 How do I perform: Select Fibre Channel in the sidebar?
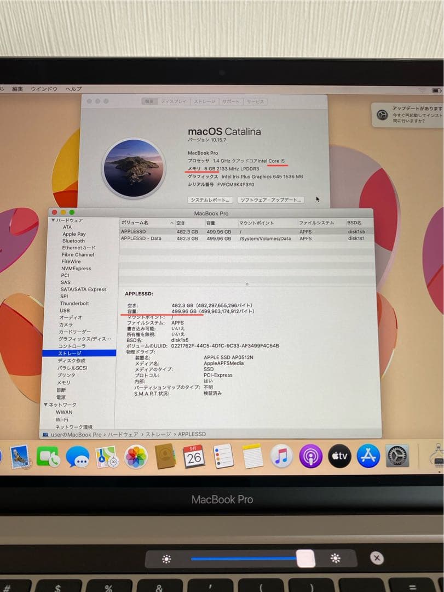78,254
